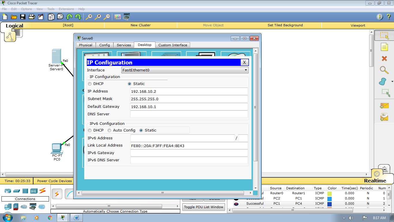Click the Paste toolbar icon

click(x=60, y=16)
